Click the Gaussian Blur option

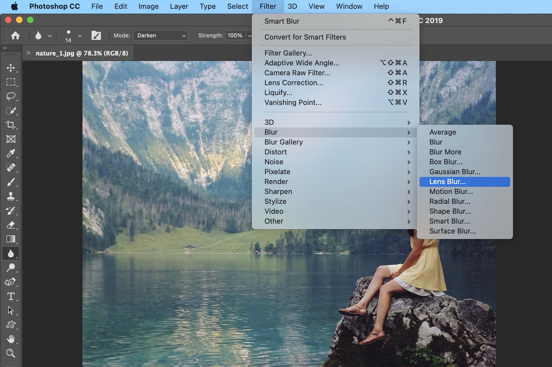click(x=454, y=172)
